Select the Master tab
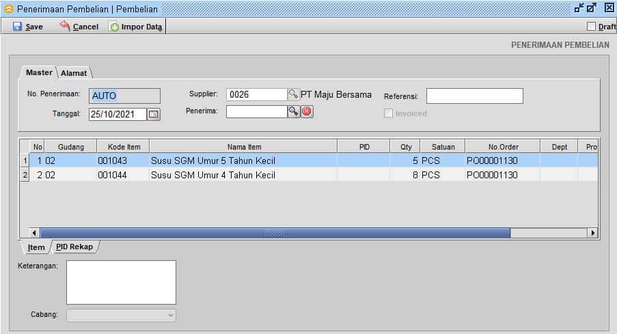Image resolution: width=617 pixels, height=334 pixels. coord(39,72)
